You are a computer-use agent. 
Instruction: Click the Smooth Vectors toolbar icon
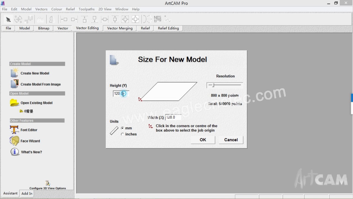(41, 19)
